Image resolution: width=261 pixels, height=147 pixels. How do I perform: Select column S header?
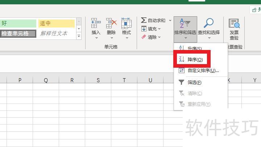(98, 80)
